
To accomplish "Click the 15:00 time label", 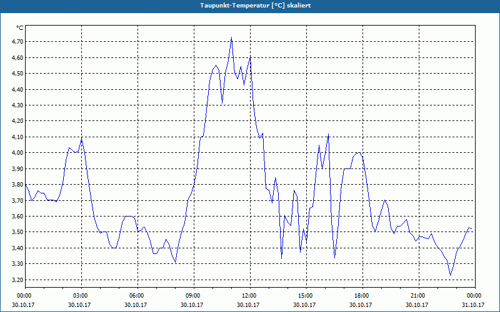I will click(306, 296).
